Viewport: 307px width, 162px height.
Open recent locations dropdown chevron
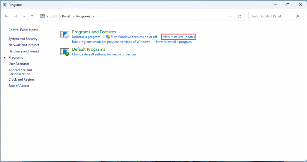[24, 16]
